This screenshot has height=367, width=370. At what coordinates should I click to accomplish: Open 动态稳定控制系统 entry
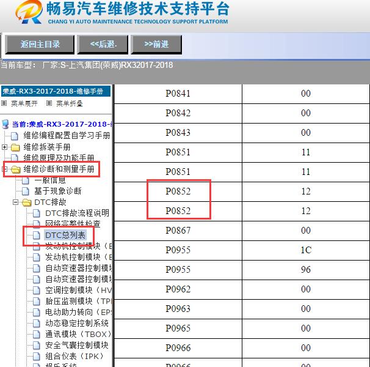77,323
